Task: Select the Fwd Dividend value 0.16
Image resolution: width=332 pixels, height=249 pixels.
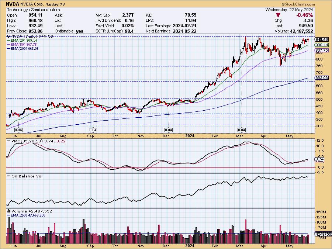Action: [x=129, y=21]
